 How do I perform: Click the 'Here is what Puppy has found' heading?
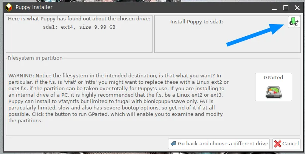79,18
